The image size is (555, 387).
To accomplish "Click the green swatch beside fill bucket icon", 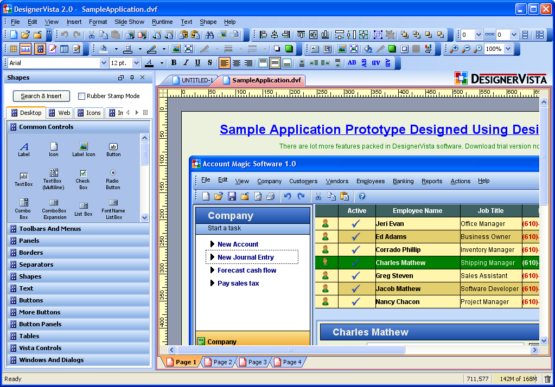I will tap(392, 49).
